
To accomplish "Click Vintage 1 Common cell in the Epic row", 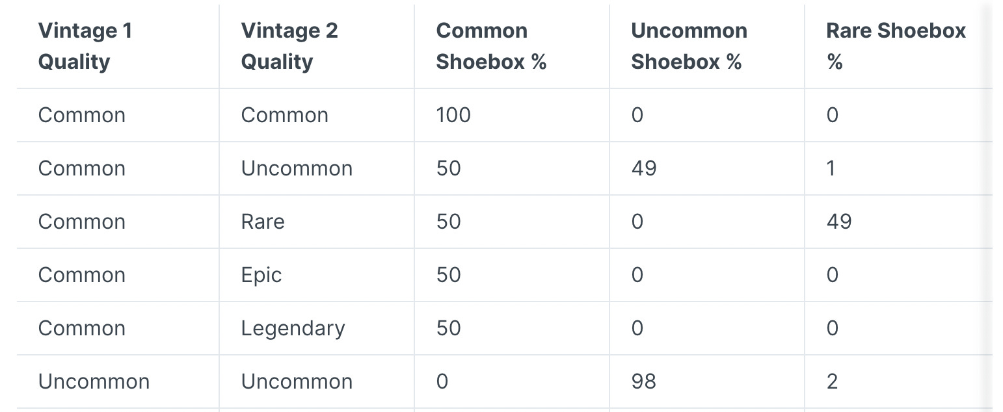I will (81, 275).
